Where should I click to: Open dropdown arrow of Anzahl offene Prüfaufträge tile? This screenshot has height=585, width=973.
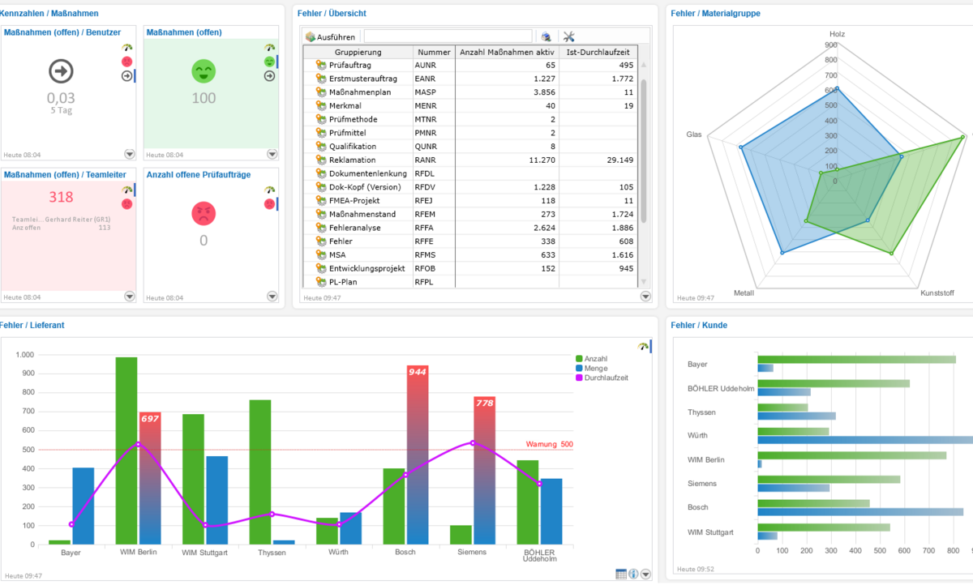(x=272, y=297)
